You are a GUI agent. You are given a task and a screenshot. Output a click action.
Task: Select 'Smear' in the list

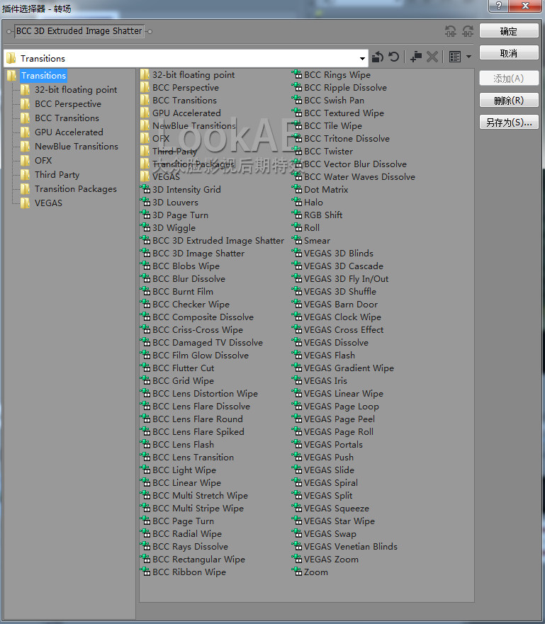tap(317, 240)
